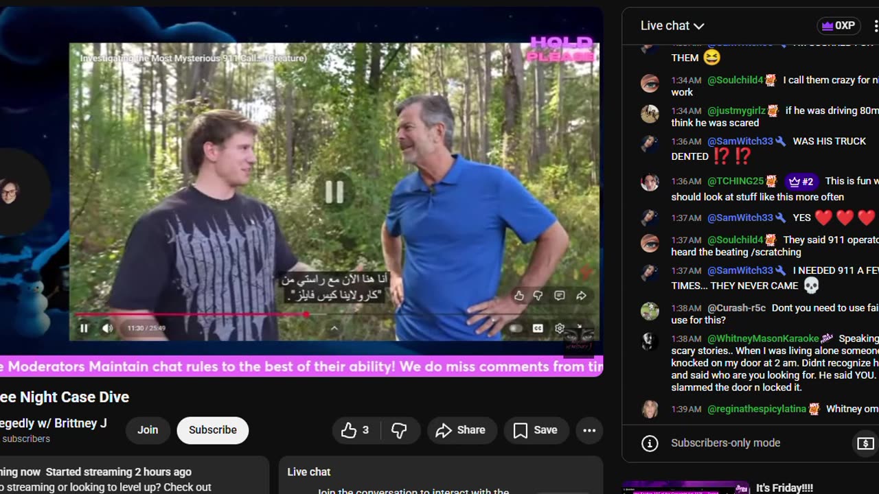Join the channel membership
This screenshot has height=494, width=879.
148,430
